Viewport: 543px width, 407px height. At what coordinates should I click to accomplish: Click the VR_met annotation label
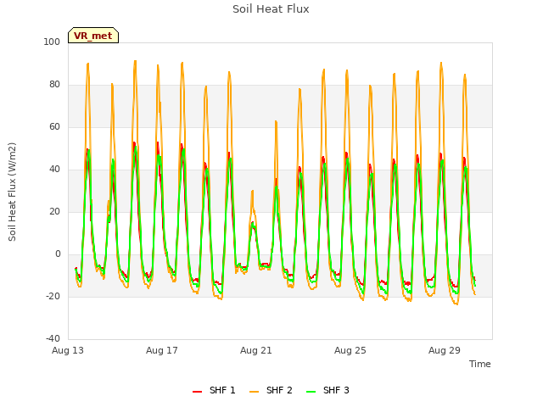tap(93, 36)
